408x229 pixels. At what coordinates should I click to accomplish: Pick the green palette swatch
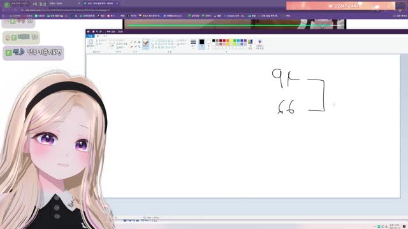(x=235, y=41)
